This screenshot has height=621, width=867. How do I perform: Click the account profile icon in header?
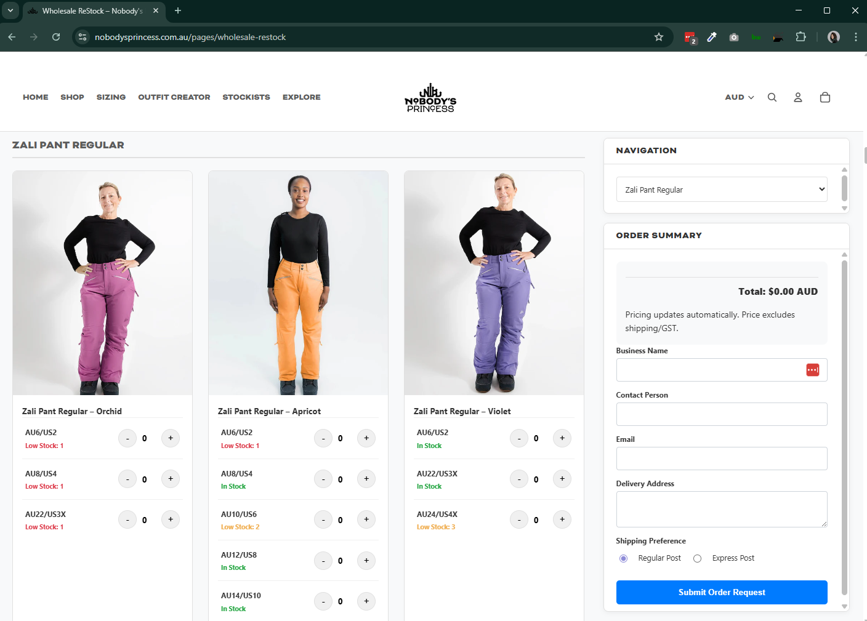click(797, 97)
